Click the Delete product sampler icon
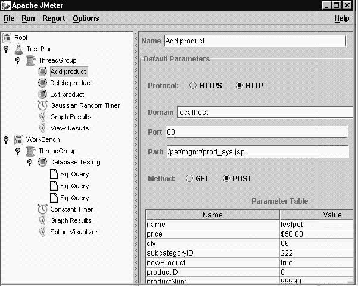The image size is (358, 286). pos(42,83)
